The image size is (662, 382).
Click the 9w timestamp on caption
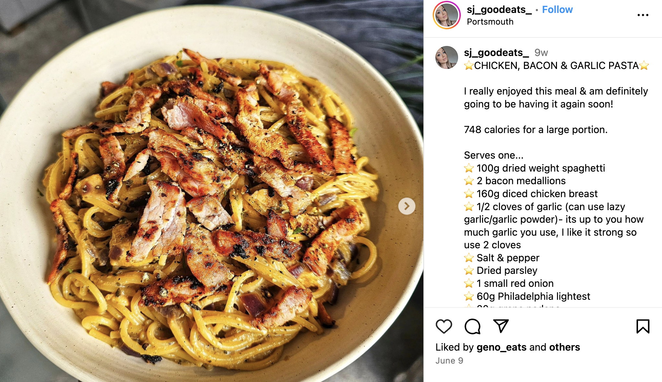coord(541,52)
